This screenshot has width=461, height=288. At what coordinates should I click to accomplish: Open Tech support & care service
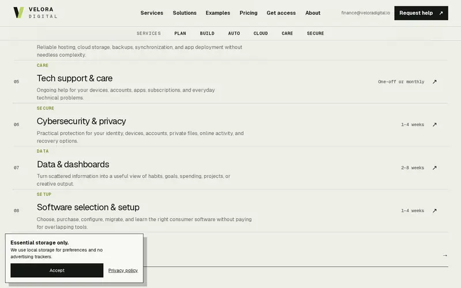(75, 78)
